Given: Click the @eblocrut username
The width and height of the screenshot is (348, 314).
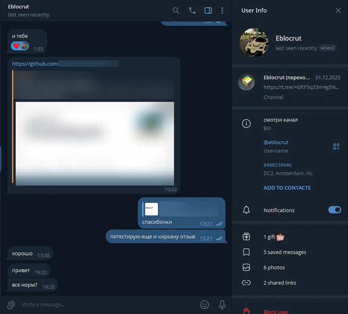Looking at the screenshot, I should 276,142.
